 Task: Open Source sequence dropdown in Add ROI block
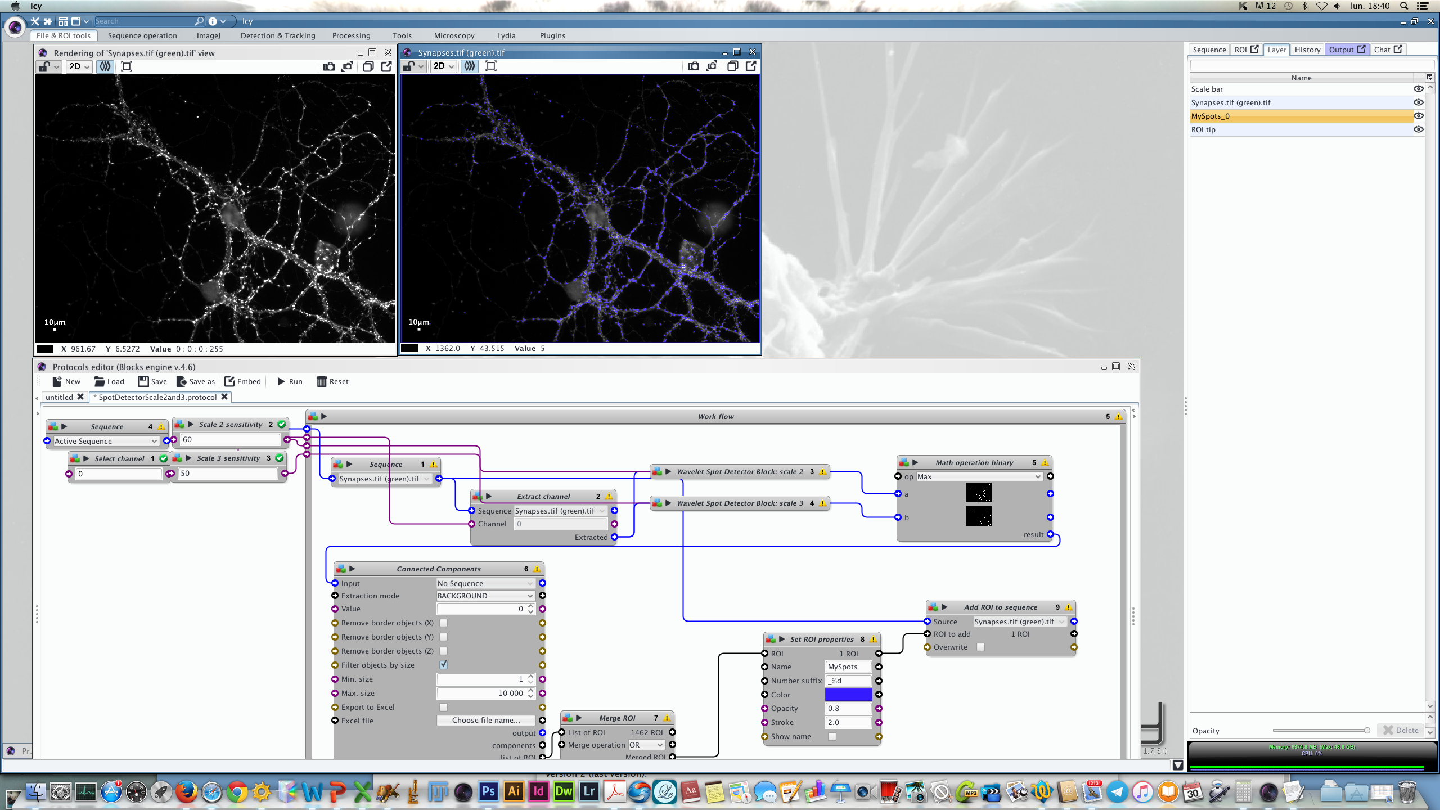(1019, 622)
